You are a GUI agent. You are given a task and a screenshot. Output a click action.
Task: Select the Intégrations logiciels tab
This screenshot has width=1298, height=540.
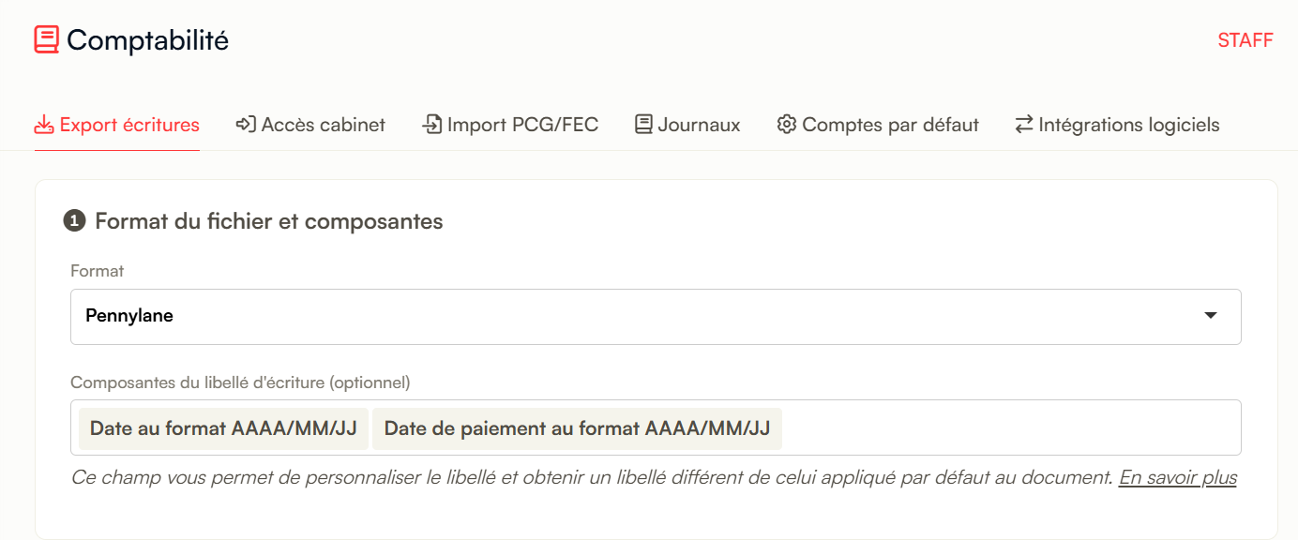1117,125
